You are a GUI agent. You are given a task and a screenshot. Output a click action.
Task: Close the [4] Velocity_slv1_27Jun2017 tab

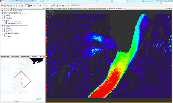click(x=125, y=9)
